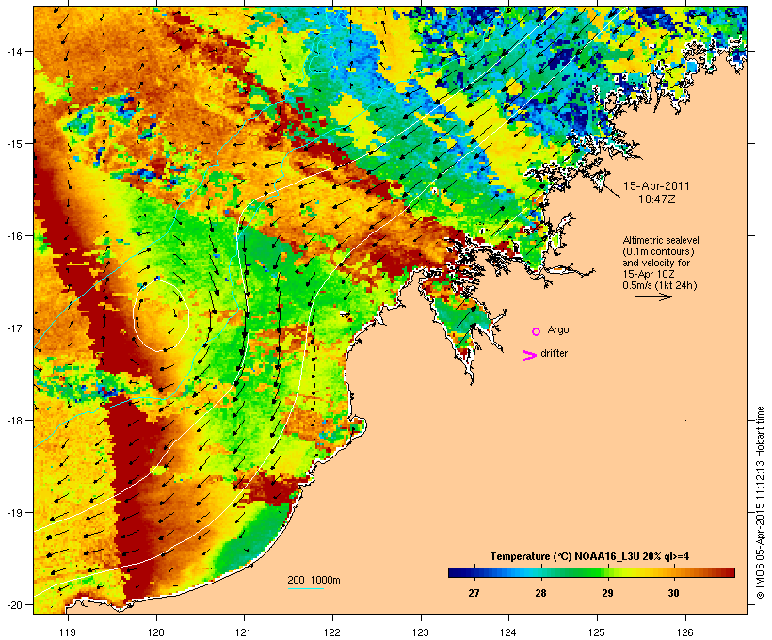Click latitude axis label -19

point(13,513)
